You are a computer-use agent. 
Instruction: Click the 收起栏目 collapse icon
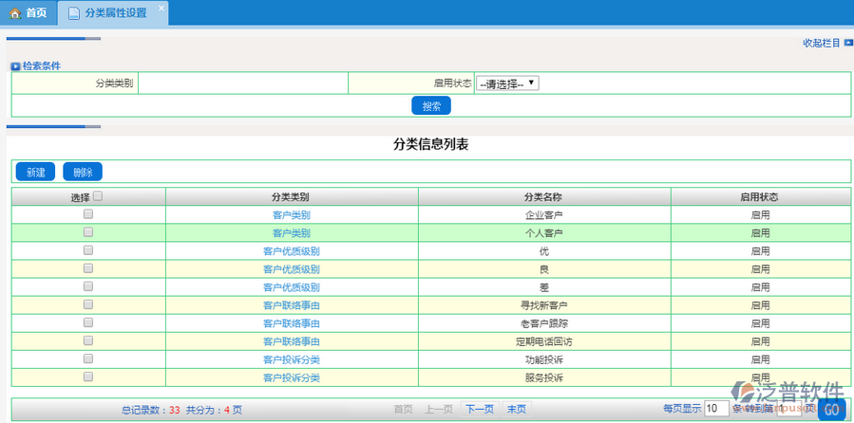(848, 43)
